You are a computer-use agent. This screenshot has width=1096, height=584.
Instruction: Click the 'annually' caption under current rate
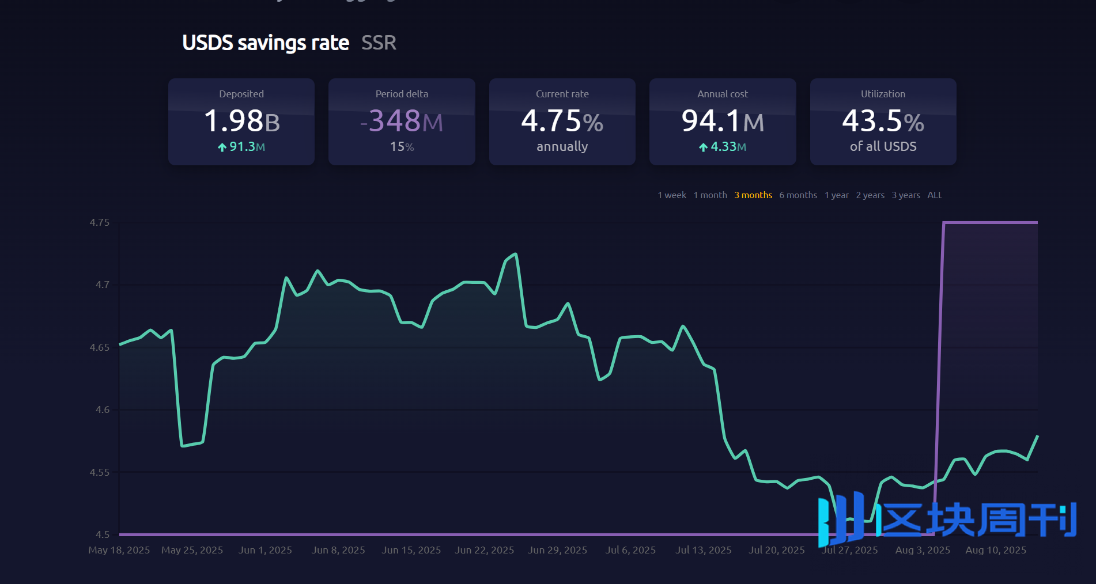point(562,146)
